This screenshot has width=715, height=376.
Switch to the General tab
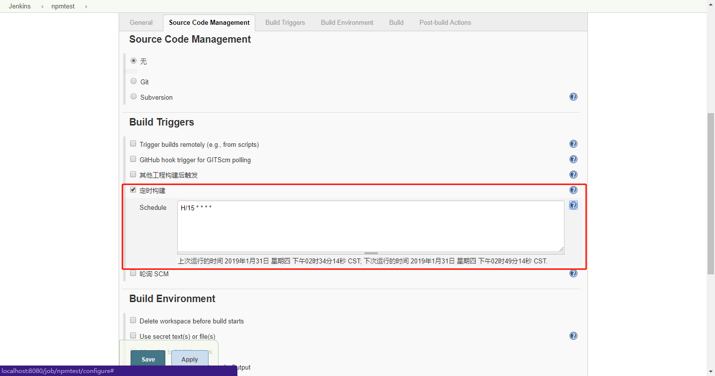coord(141,22)
